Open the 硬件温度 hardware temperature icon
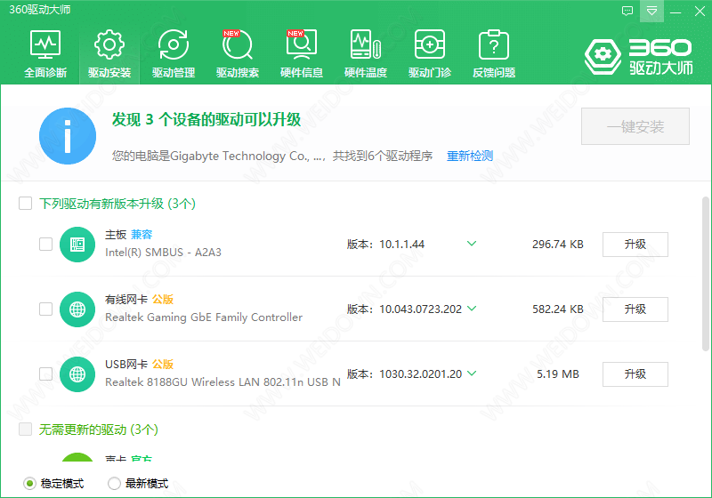This screenshot has height=498, width=712. pos(366,53)
